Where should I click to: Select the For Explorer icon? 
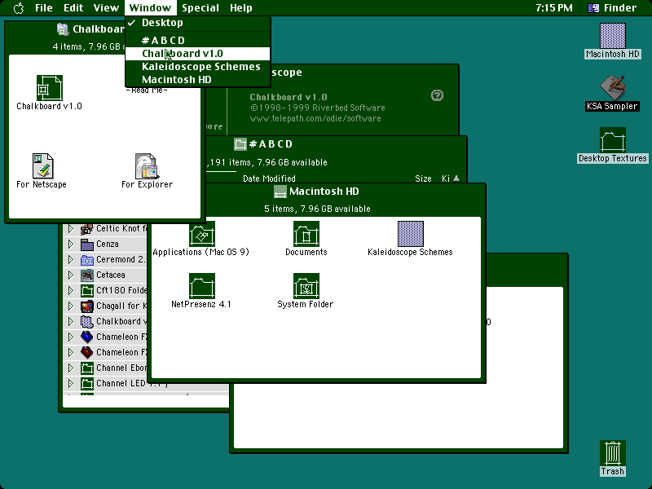(x=146, y=166)
